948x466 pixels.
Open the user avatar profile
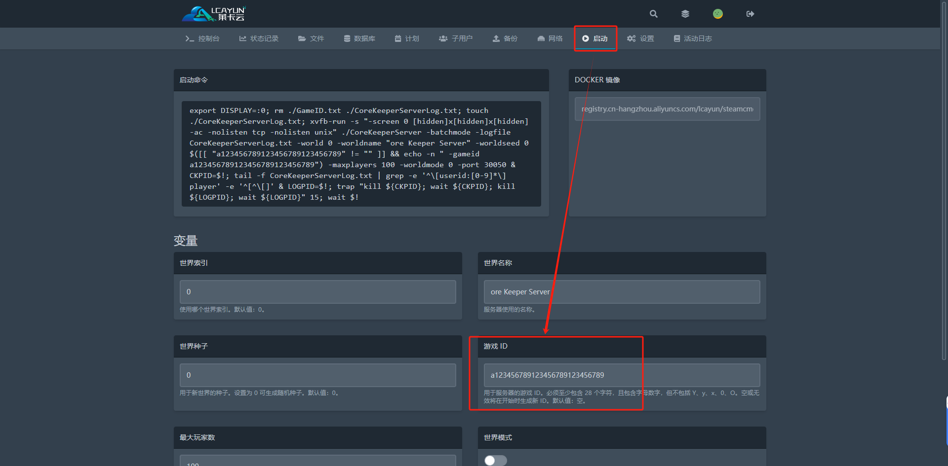(718, 14)
